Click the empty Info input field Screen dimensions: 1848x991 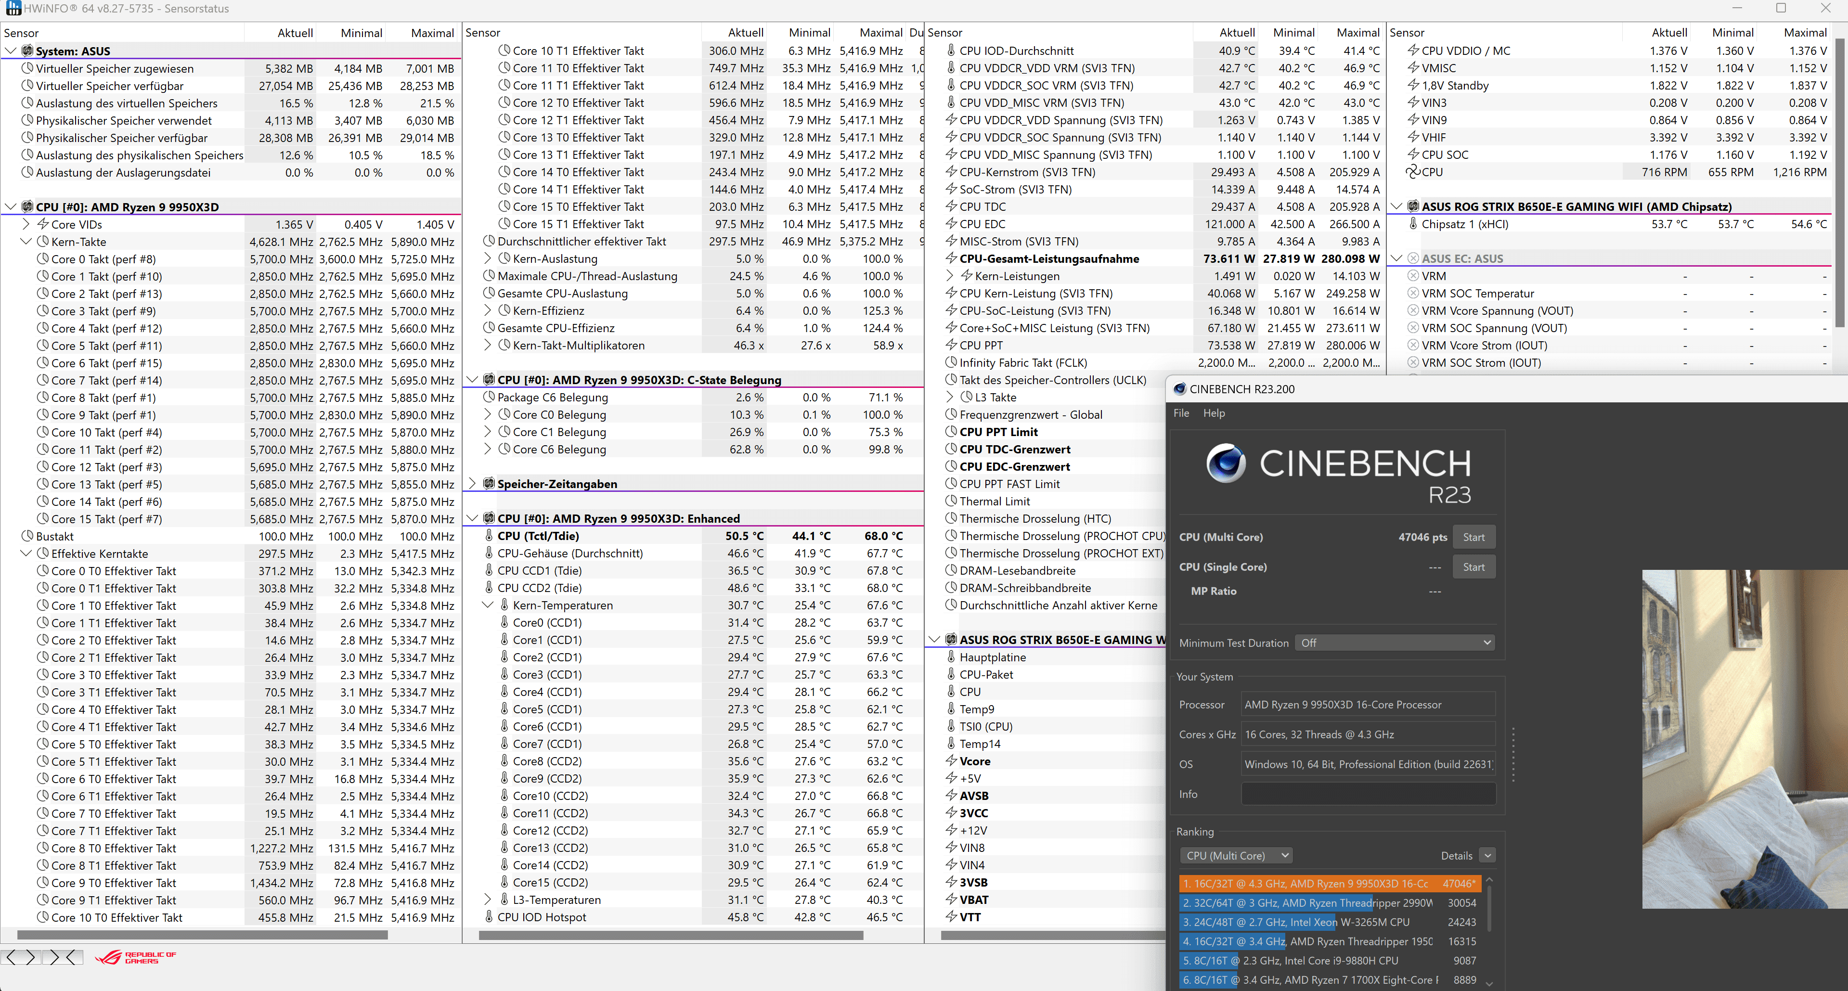[x=1368, y=794]
